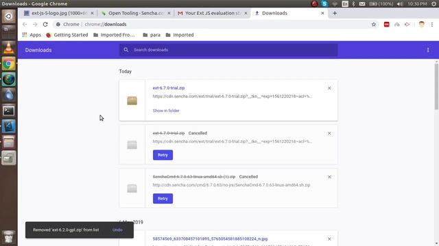Viewport: 439px width, 246px height.
Task: Go back using the browser back arrow
Action: pyautogui.click(x=25, y=25)
